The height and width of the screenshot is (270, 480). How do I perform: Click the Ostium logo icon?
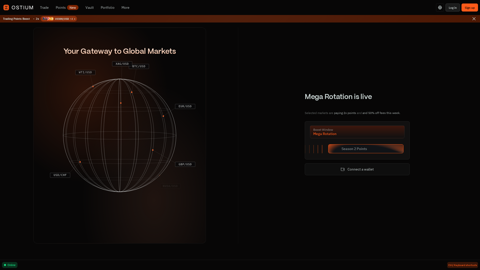[x=6, y=7]
